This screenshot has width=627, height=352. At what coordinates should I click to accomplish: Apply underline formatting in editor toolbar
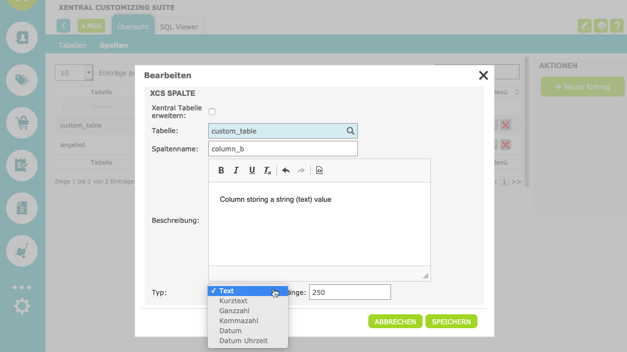coord(252,170)
